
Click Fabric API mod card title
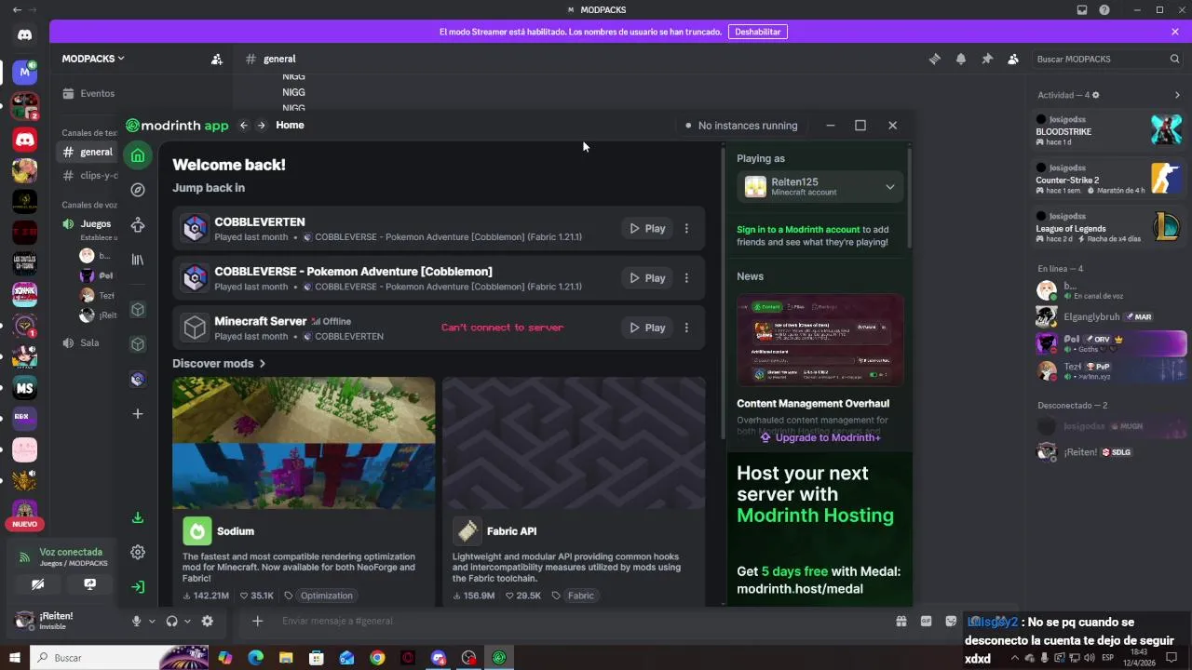click(511, 531)
